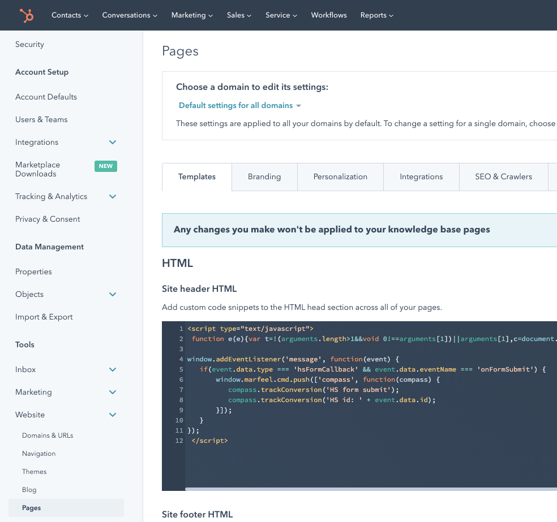Click line 4 addEventListener code line
This screenshot has width=557, height=522.
point(293,359)
